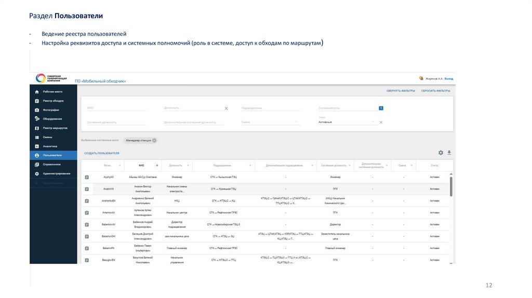This screenshot has width=532, height=298.
Task: Collapse filters with СВЕРНУТЬ ФИЛЬТРЫ
Action: (x=401, y=90)
